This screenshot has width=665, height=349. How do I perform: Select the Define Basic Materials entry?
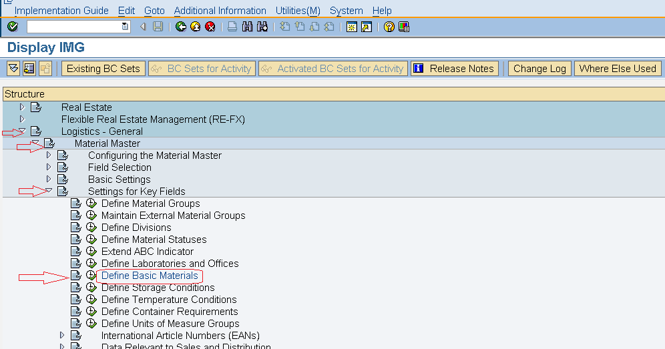[x=150, y=275]
